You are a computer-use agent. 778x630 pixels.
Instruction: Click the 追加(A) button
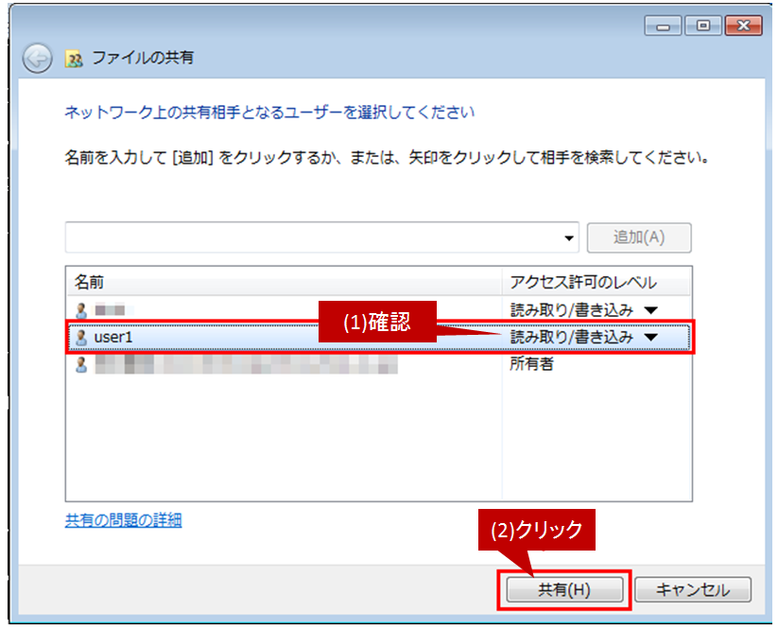point(639,237)
